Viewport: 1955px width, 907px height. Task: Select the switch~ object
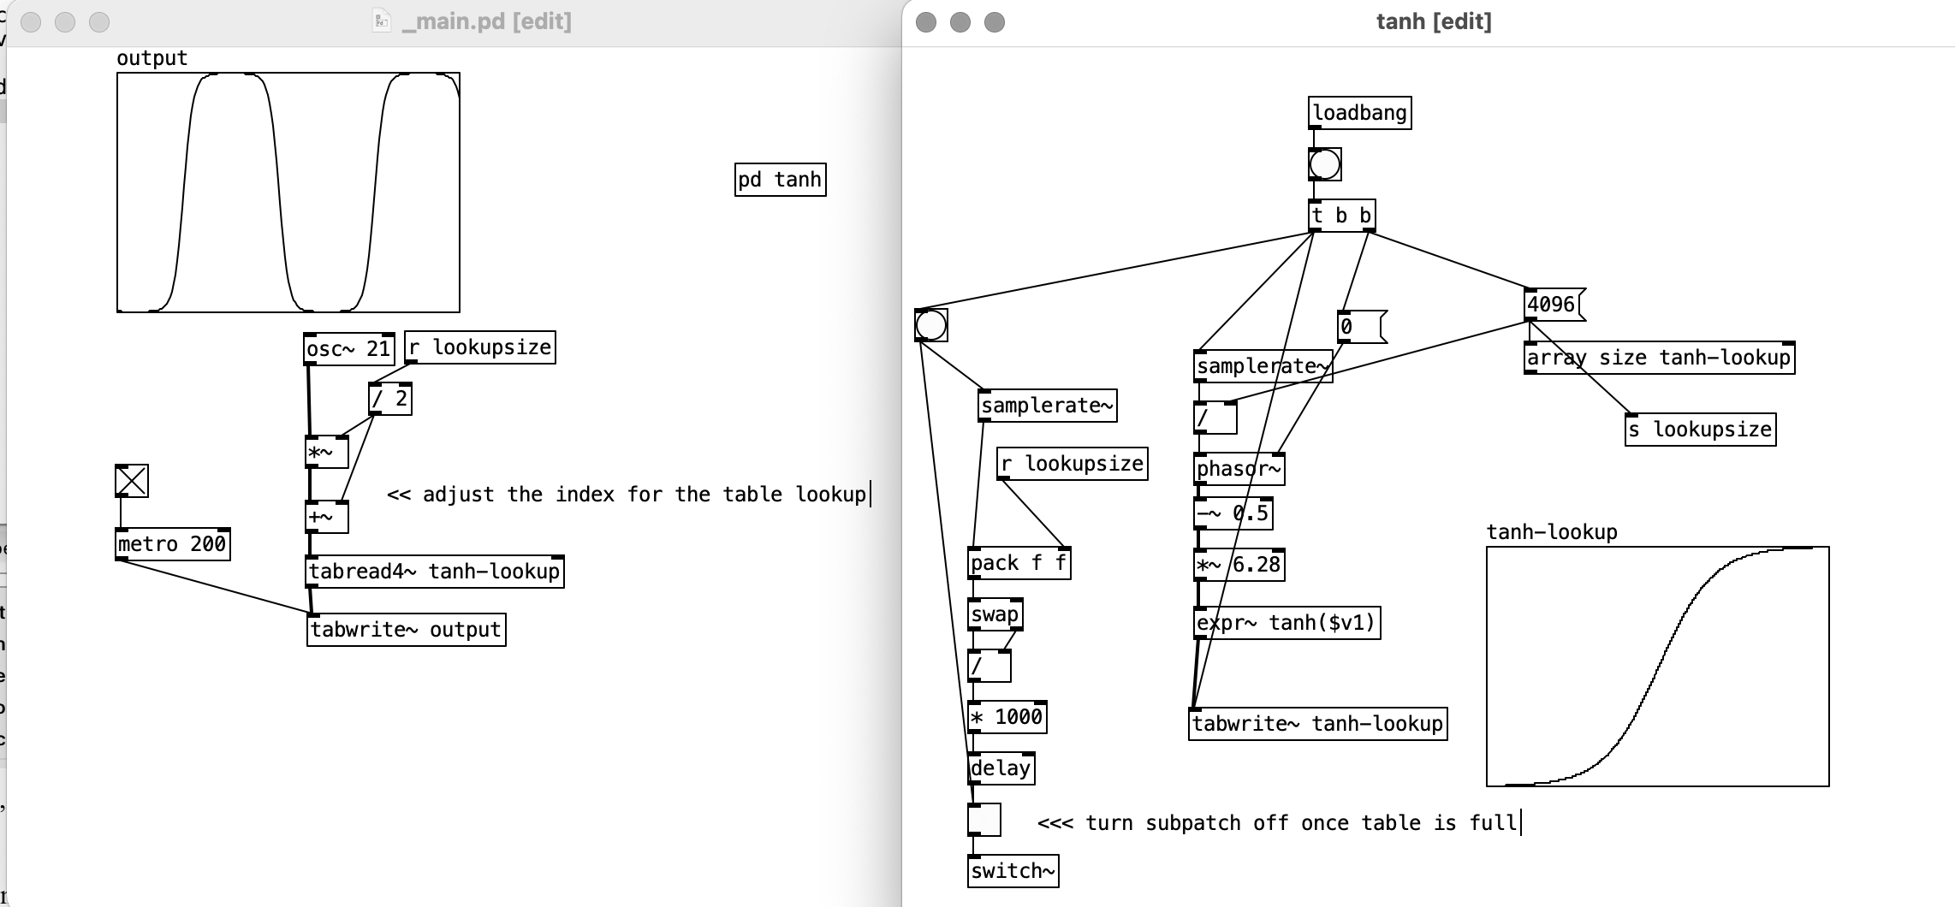1013,871
